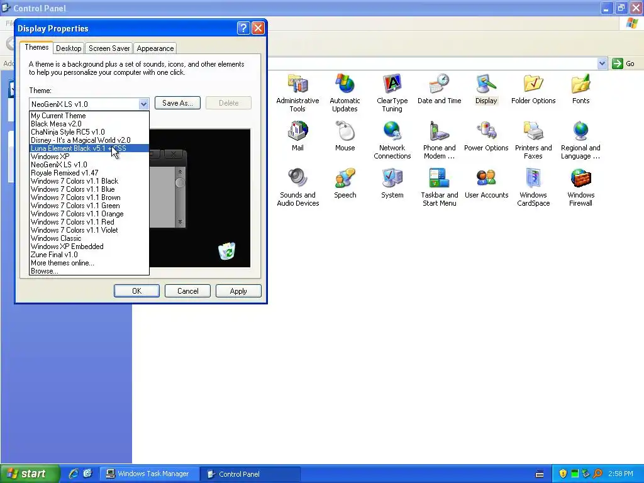Screen dimensions: 644x483
Task: Open ClearType Tuning icon
Action: (392, 84)
